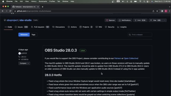Open the Chrome menu in menu bar

click(x=9, y=1)
